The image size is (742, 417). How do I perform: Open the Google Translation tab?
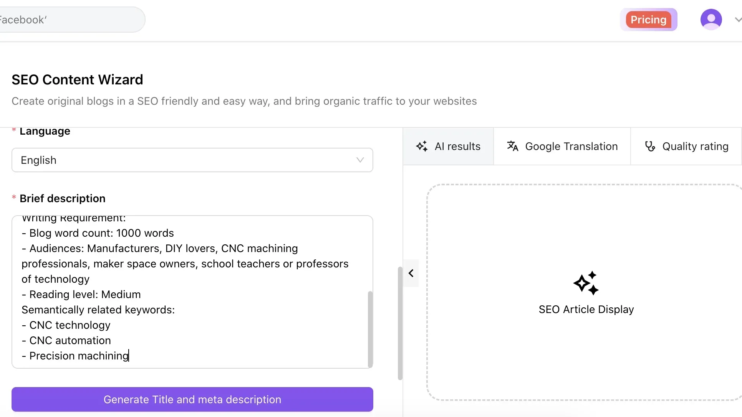pyautogui.click(x=571, y=146)
